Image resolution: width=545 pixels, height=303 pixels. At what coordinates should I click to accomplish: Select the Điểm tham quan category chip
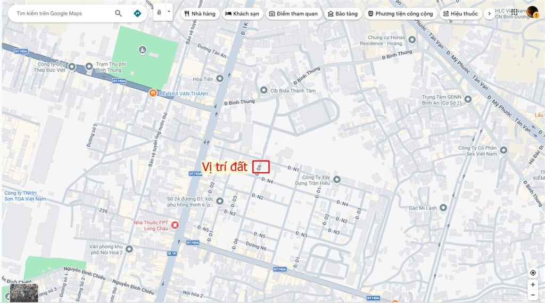293,14
